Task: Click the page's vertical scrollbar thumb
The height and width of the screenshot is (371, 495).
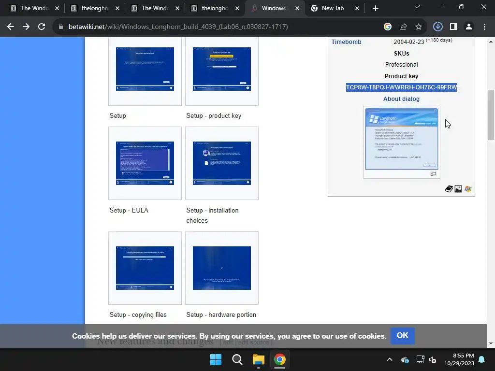Action: (x=491, y=115)
